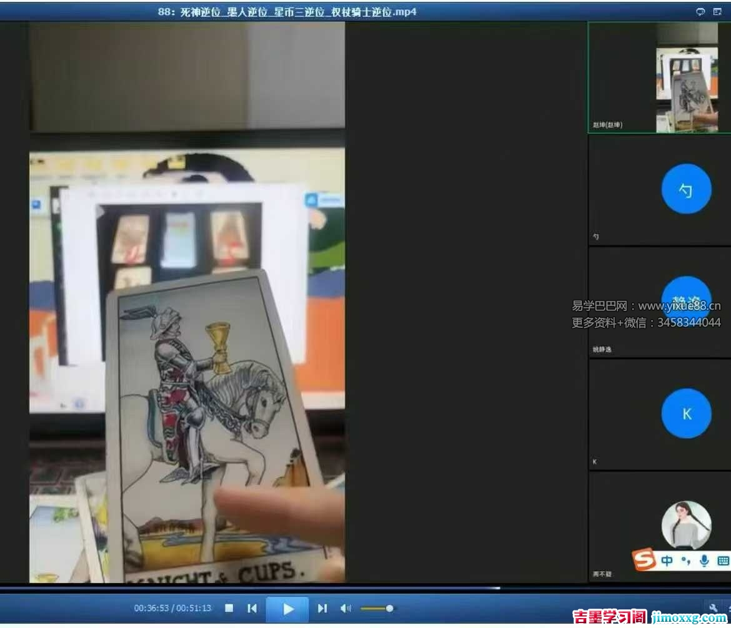This screenshot has width=731, height=628.
Task: Select the participant with woman photo avatar
Action: (x=686, y=525)
